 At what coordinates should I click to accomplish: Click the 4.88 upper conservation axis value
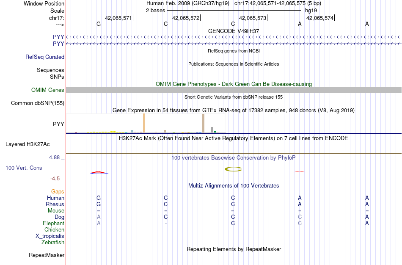tap(54, 157)
